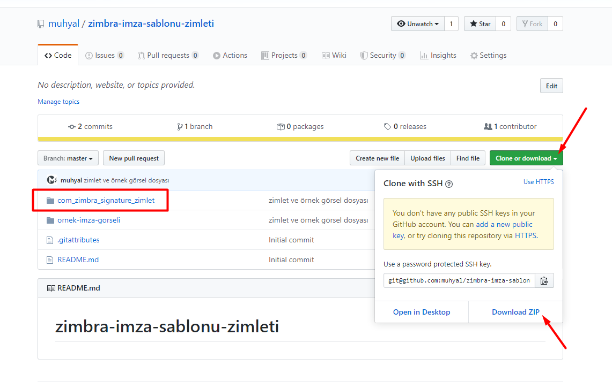Open the Branch: master selector

[x=68, y=158]
